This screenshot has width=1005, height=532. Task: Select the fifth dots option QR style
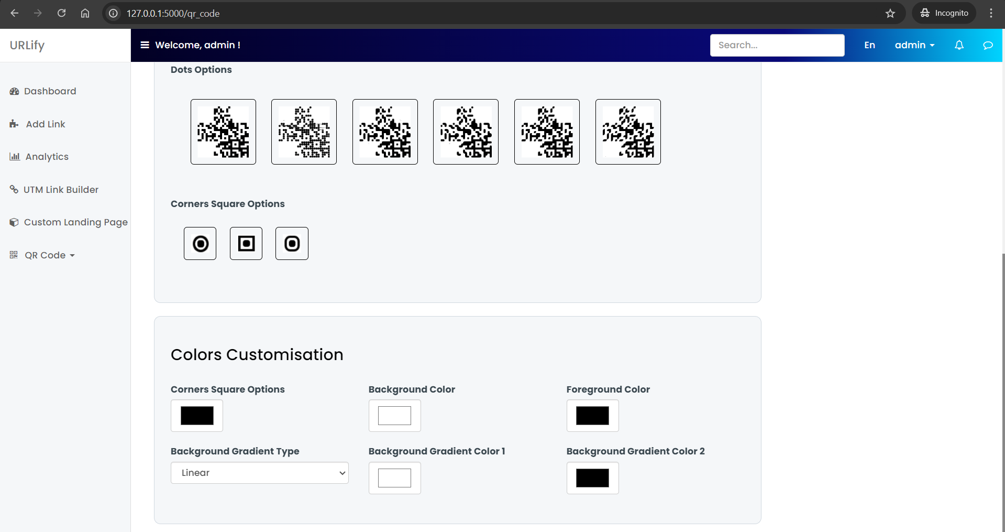[547, 132]
